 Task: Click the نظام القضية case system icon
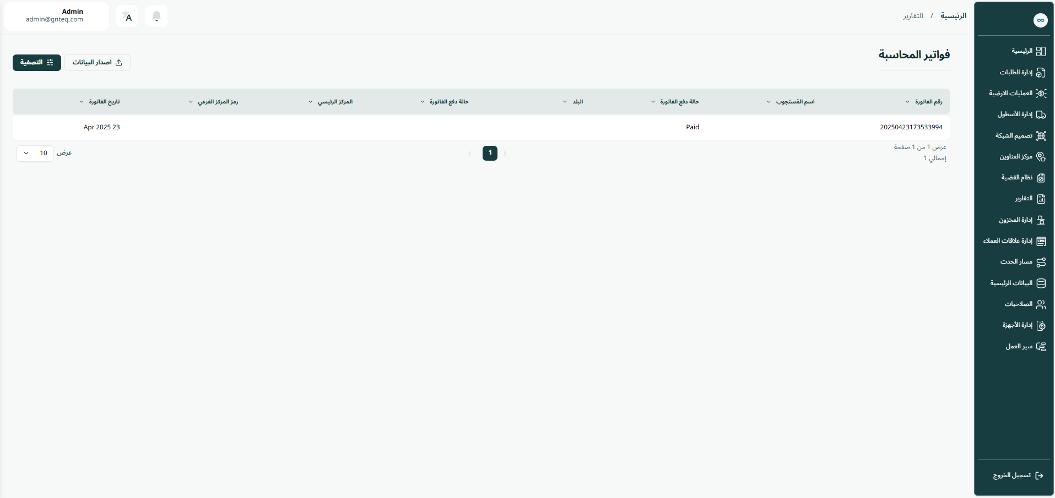coord(1041,178)
